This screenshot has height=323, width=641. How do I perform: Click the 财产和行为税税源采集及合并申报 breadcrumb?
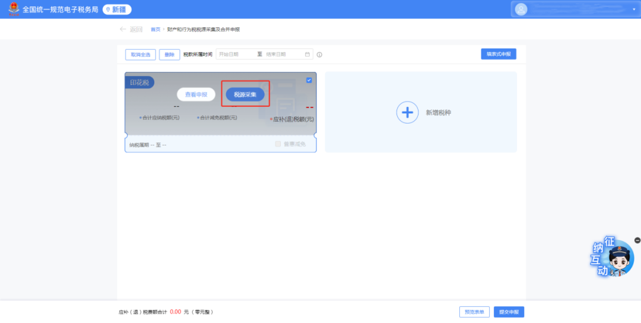point(203,30)
